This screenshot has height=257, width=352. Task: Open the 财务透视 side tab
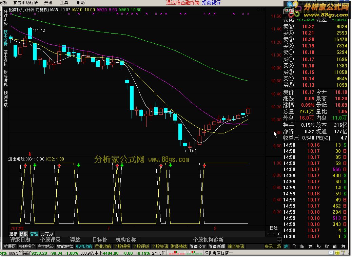click(5, 78)
